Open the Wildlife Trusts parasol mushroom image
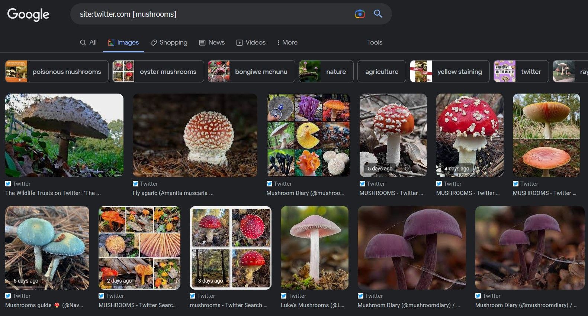The width and height of the screenshot is (588, 316). 64,135
